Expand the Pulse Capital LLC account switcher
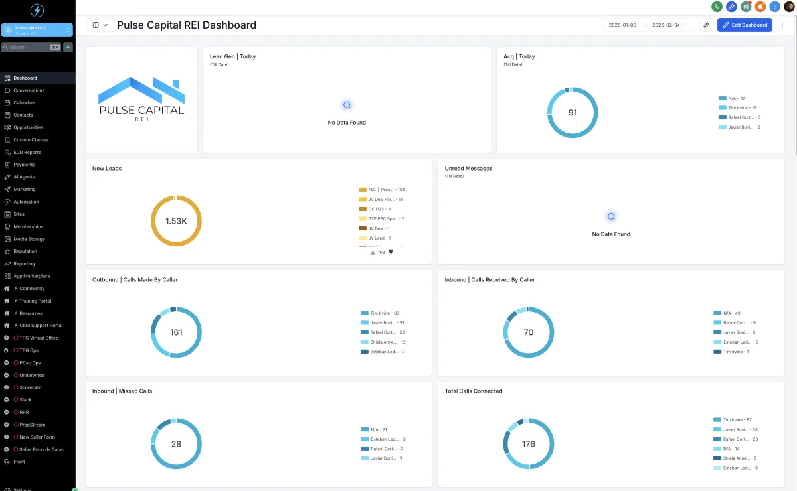Screen dimensions: 797x491 (37, 30)
